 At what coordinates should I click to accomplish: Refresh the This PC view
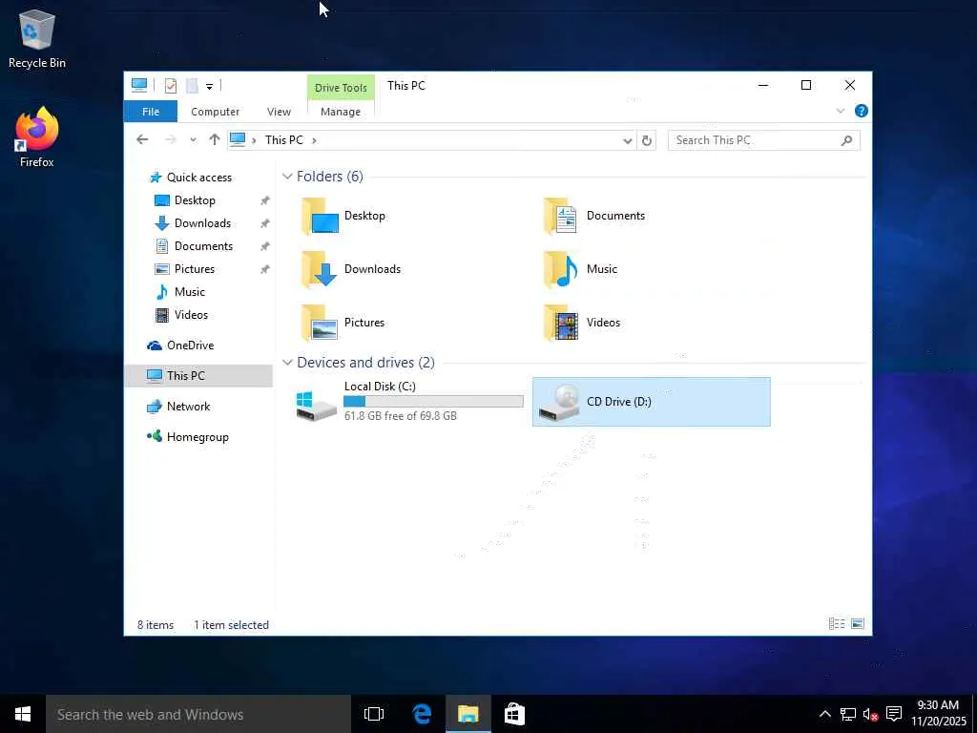[646, 141]
